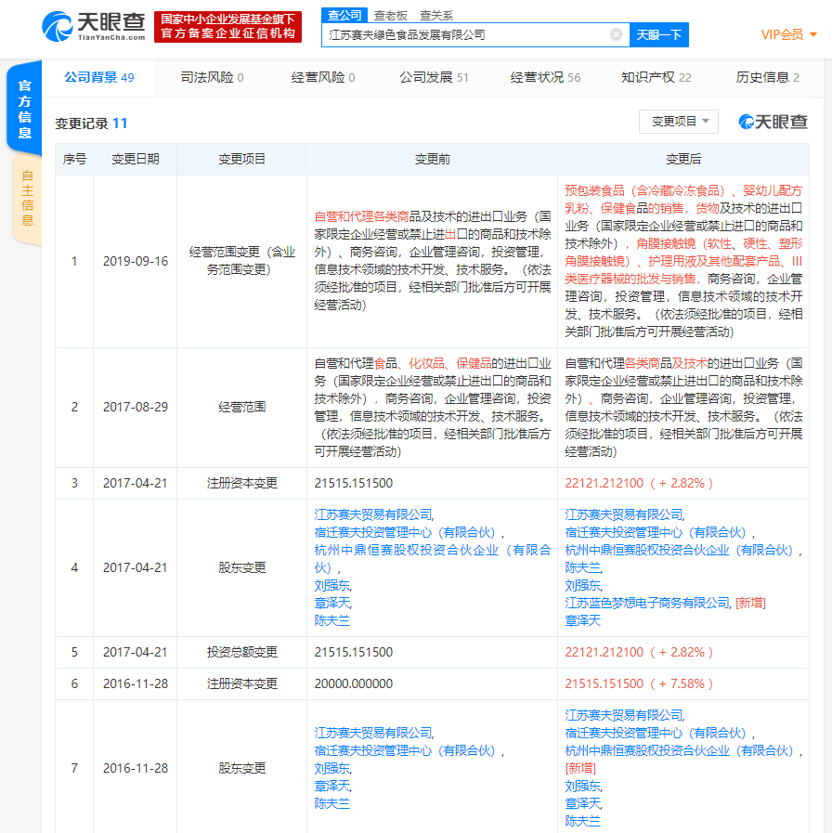Switch to the 查关系 search tab
The width and height of the screenshot is (832, 833).
[436, 16]
